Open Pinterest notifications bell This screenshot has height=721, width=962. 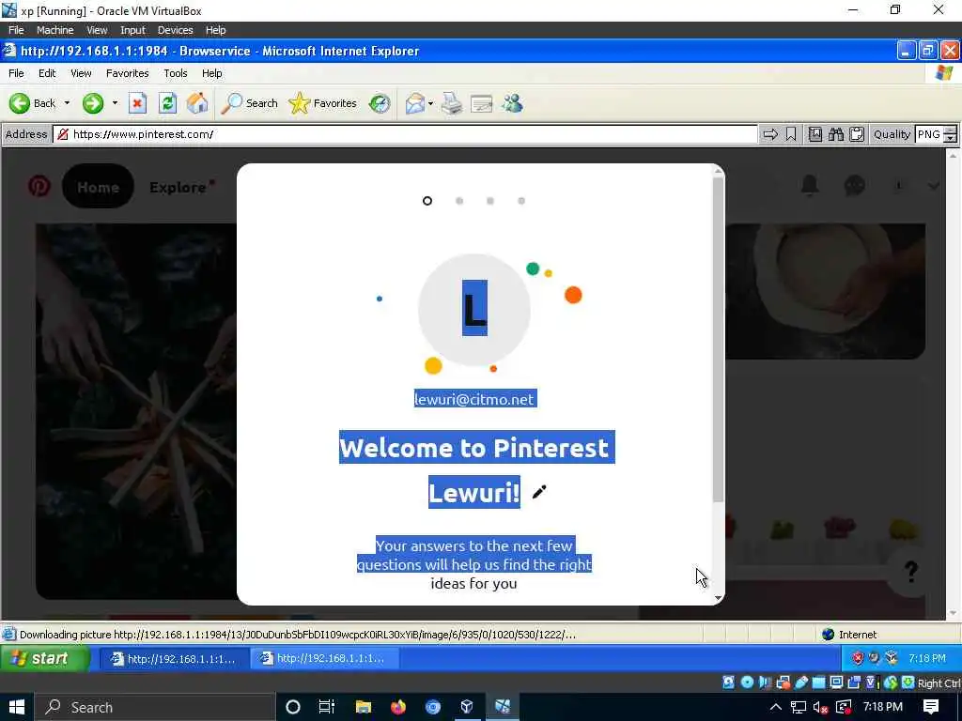[x=810, y=185]
